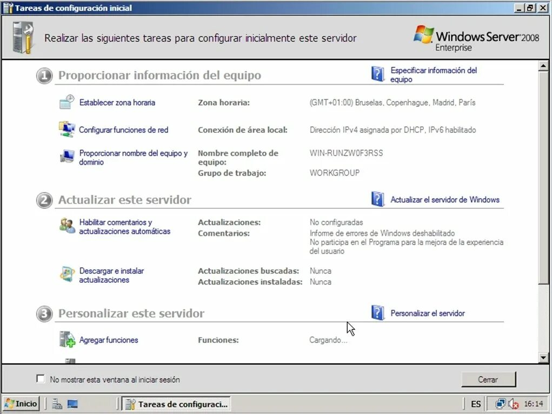Open Establecer zona horaria link
The height and width of the screenshot is (414, 552).
(117, 102)
